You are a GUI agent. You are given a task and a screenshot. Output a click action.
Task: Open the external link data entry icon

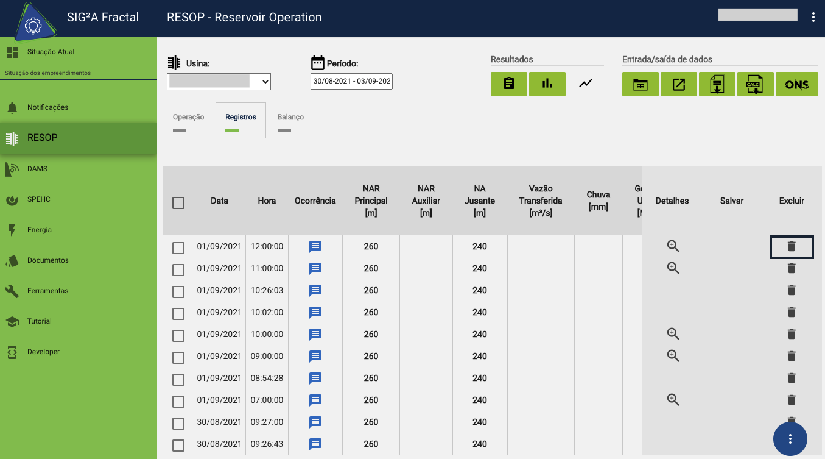point(678,85)
